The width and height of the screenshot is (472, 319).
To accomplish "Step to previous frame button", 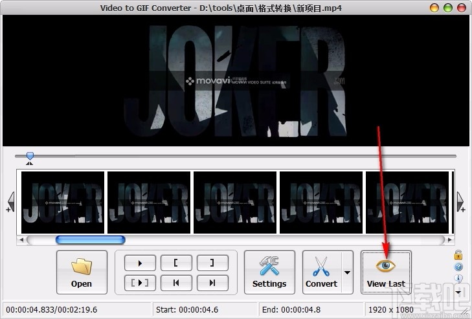I will click(176, 283).
